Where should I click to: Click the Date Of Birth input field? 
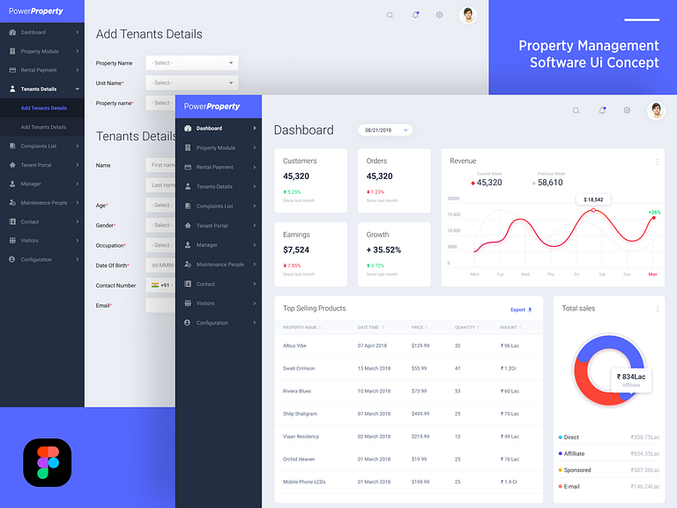pyautogui.click(x=160, y=265)
